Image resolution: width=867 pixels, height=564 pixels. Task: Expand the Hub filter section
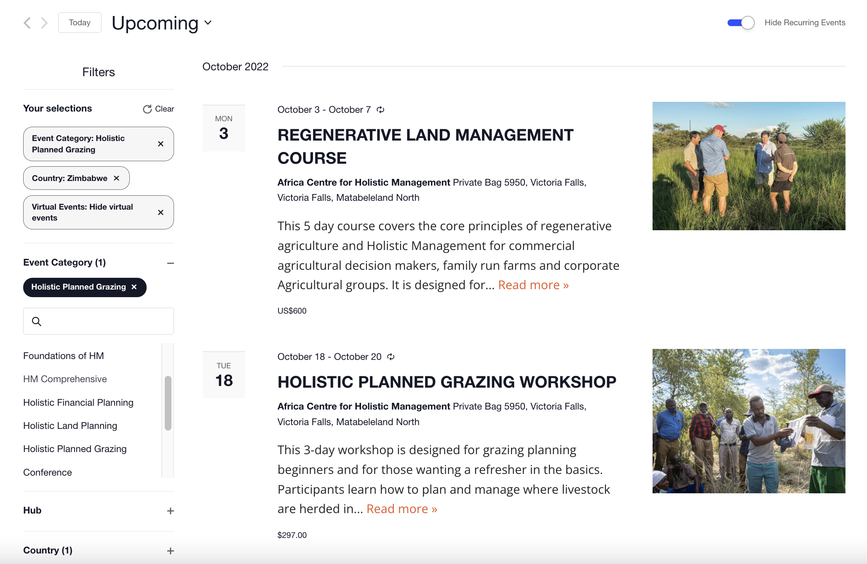coord(170,511)
